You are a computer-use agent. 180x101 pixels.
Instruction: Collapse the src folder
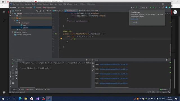point(15,20)
